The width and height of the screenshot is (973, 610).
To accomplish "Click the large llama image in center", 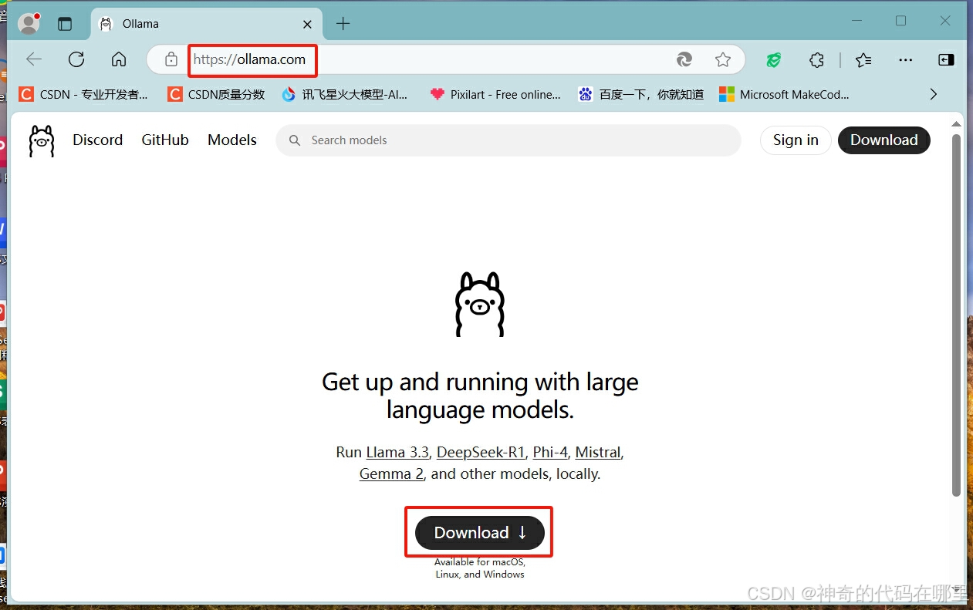I will tap(480, 304).
